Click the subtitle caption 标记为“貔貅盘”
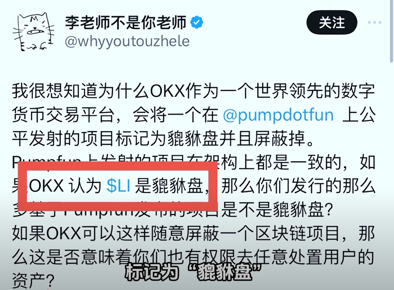 (x=193, y=272)
